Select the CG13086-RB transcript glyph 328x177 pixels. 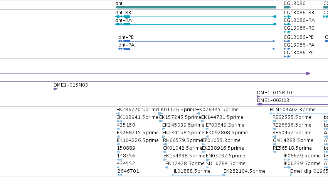287,17
